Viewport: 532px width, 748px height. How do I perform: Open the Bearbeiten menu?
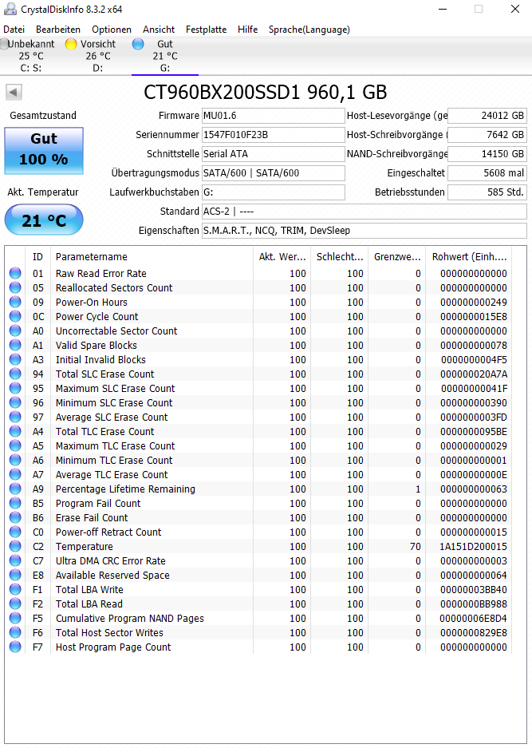click(x=58, y=30)
